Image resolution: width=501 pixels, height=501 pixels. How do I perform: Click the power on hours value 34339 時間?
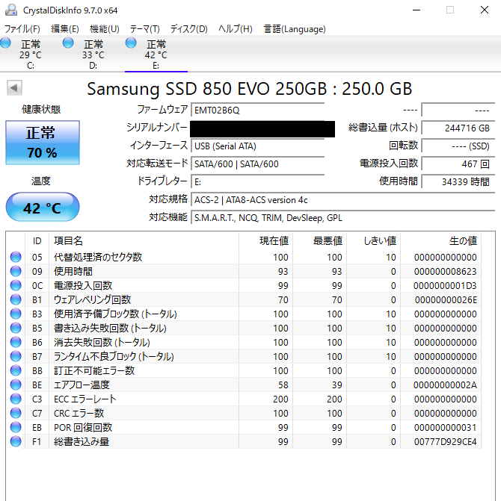point(458,181)
